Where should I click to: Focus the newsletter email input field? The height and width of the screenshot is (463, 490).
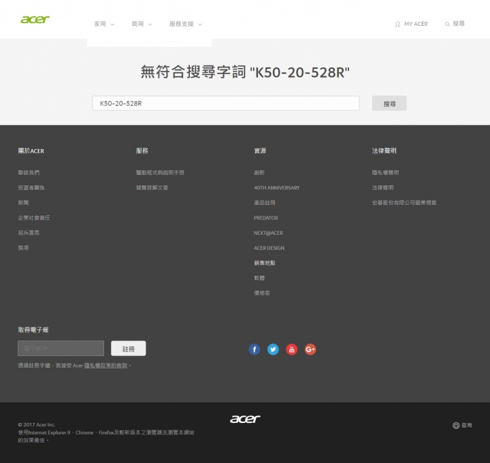[61, 348]
